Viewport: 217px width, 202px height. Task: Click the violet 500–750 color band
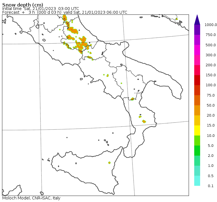197,40
